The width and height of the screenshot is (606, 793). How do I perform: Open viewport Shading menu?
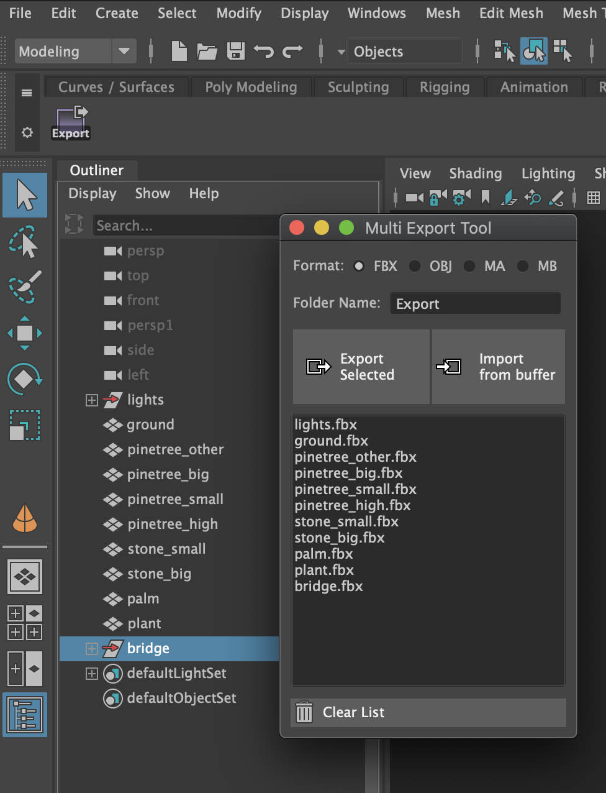476,173
